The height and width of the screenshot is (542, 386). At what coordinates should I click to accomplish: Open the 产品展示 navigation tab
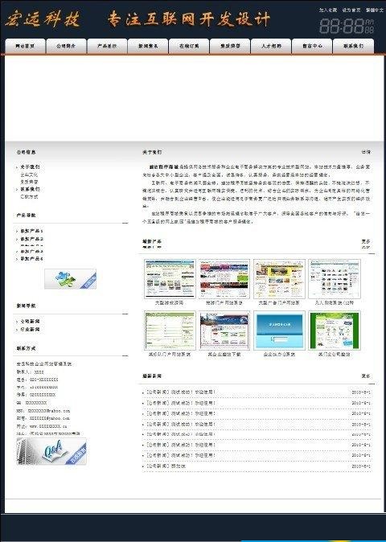tap(107, 46)
